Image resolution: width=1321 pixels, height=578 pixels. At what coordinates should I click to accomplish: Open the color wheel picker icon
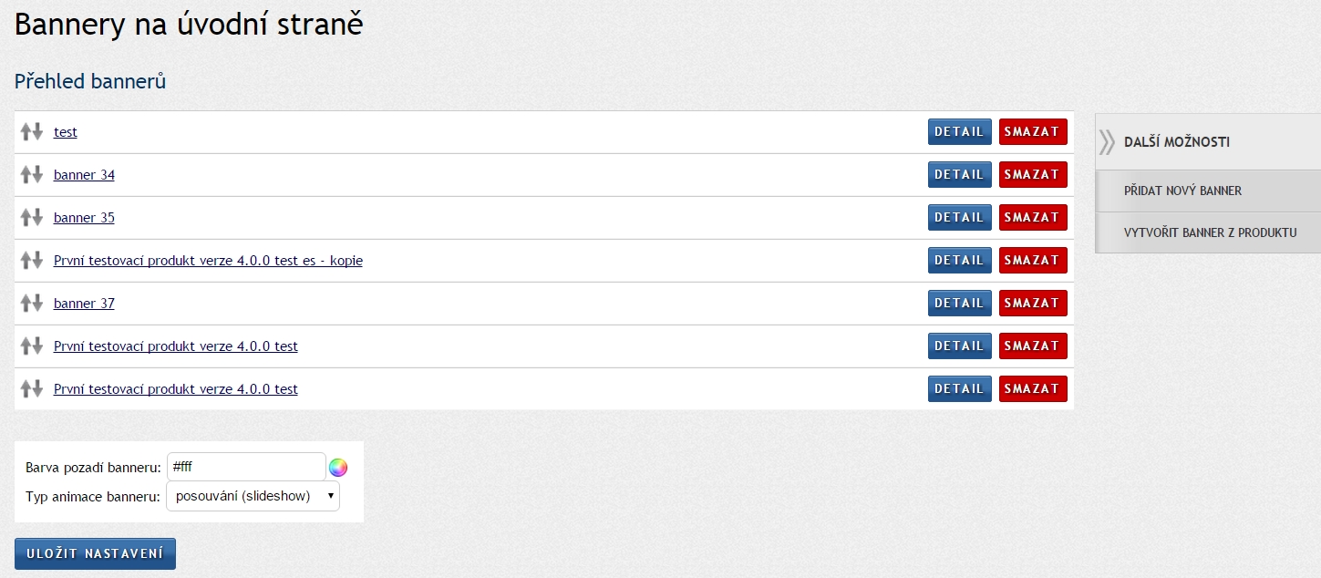(x=338, y=468)
